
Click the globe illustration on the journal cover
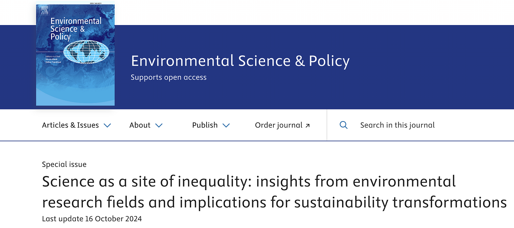86,51
